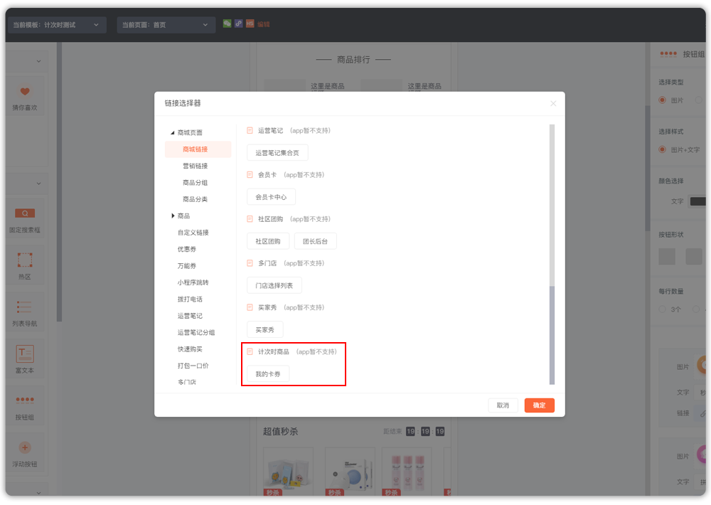711x505 pixels.
Task: Close the 链接选择器 dialog with X icon
Action: pos(553,104)
